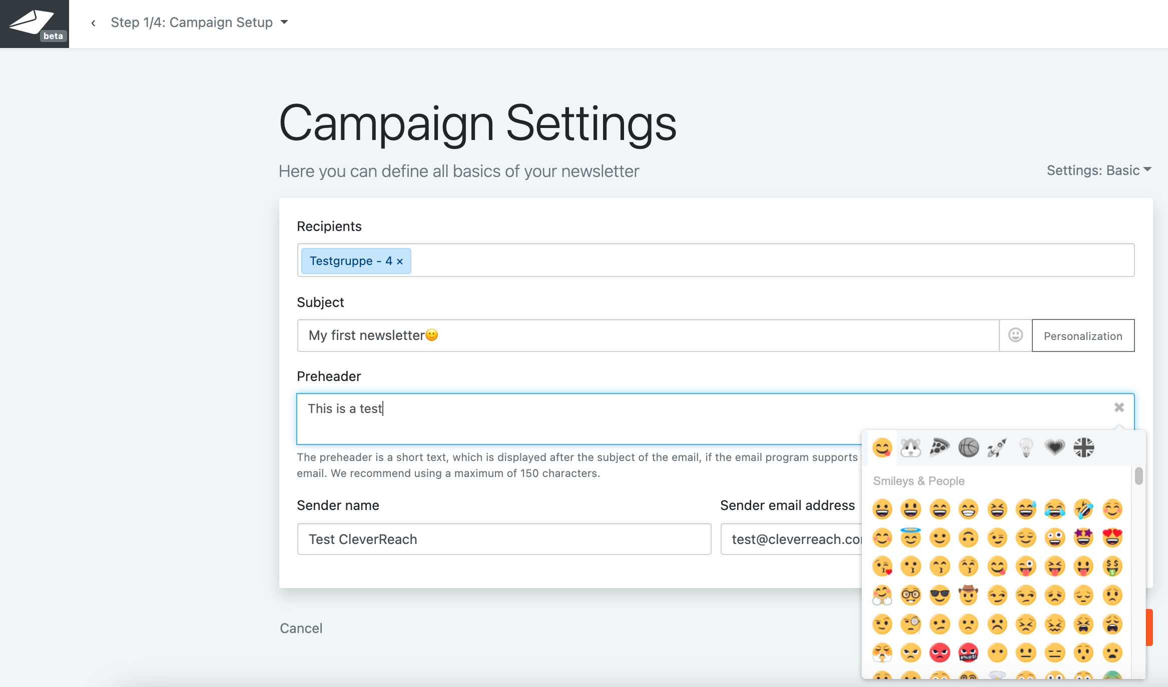Go back using the left chevron arrow
Image resolution: width=1168 pixels, height=687 pixels.
tap(93, 23)
